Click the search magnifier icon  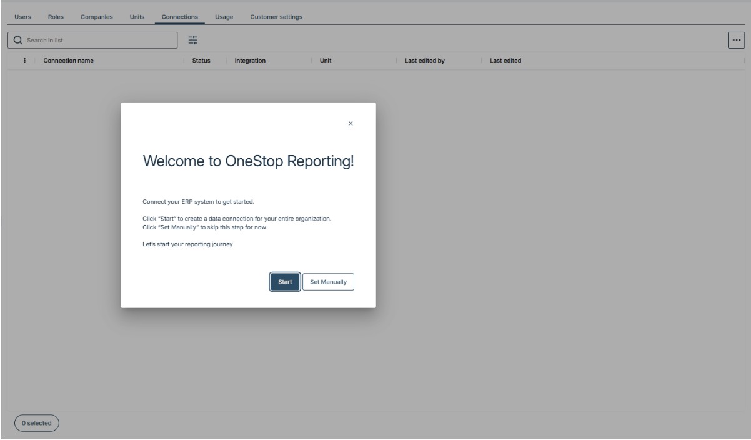click(17, 40)
